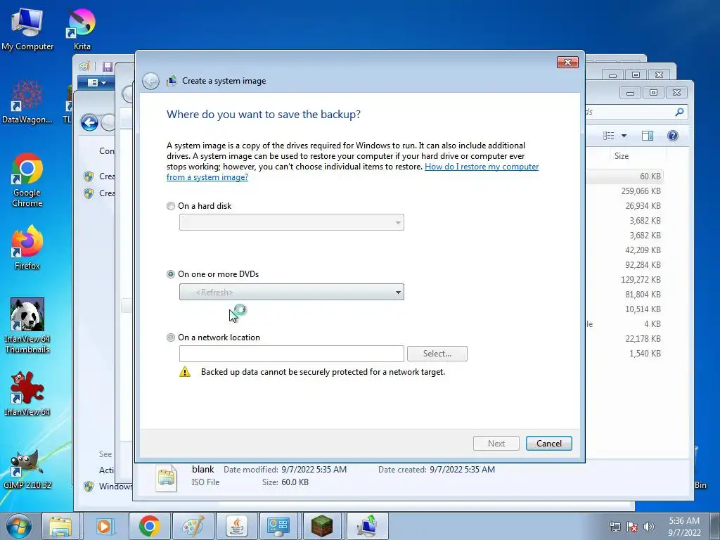The height and width of the screenshot is (540, 720).
Task: Click the 42,209 KB size entry
Action: (643, 250)
